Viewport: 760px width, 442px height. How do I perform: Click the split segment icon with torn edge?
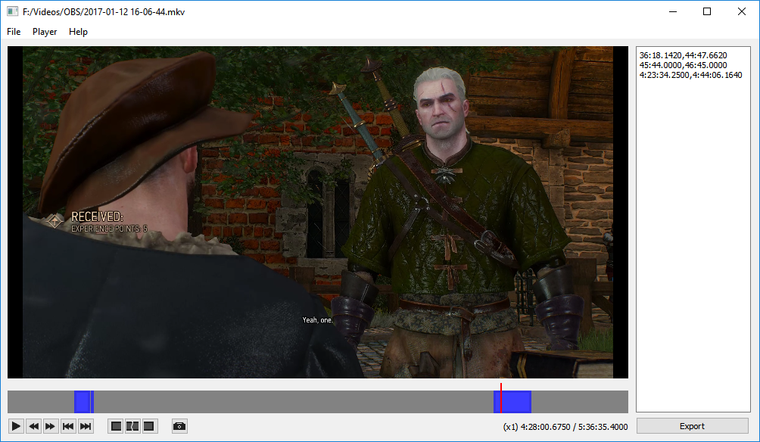pos(132,427)
